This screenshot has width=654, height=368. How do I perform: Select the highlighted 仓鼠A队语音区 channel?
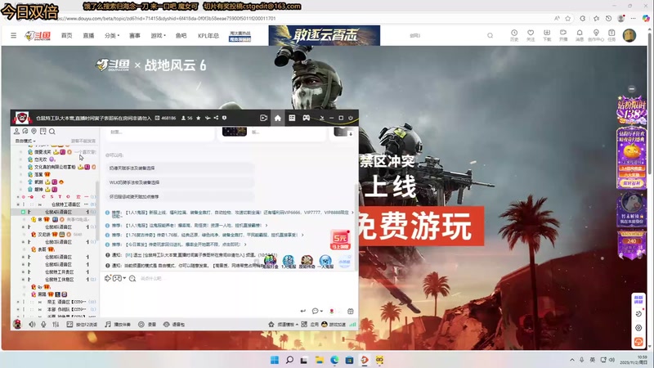pos(58,212)
